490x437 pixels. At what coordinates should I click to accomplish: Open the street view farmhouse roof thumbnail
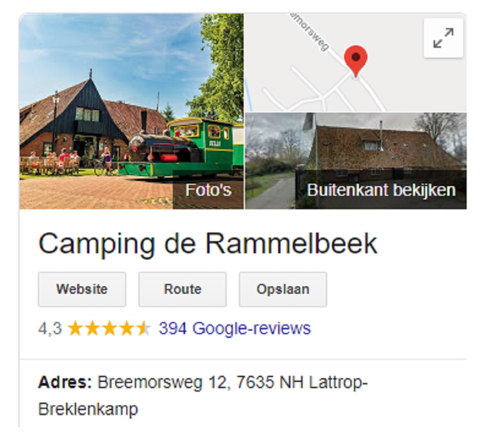coord(356,161)
